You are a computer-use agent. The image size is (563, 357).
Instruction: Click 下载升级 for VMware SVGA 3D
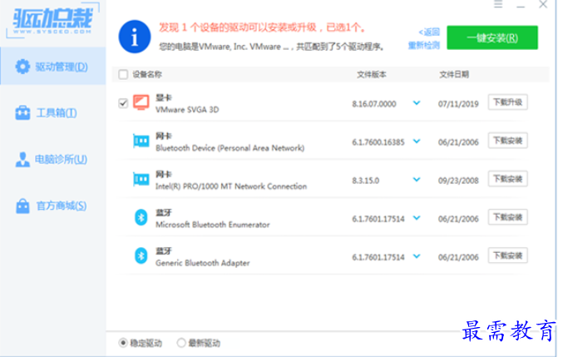point(508,102)
